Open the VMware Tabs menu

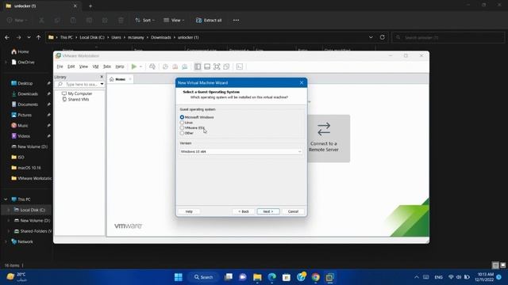click(107, 66)
